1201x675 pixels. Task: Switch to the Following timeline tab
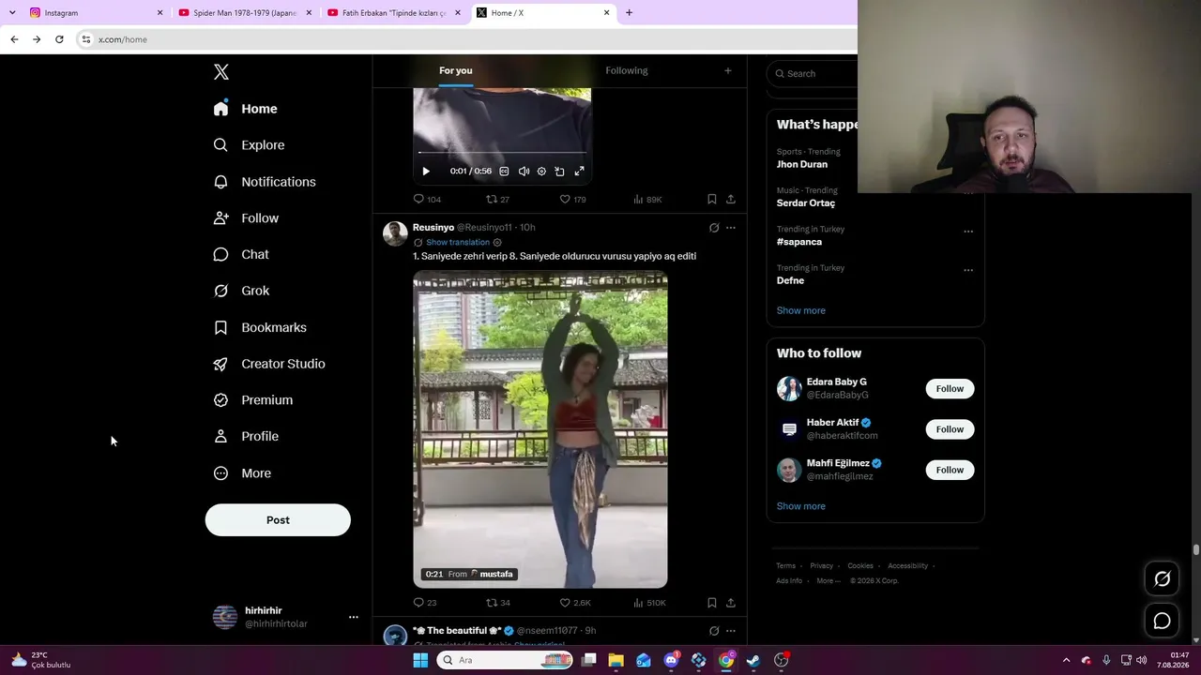pyautogui.click(x=627, y=70)
